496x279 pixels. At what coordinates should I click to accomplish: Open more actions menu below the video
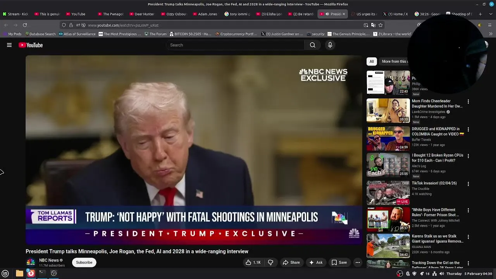358,262
